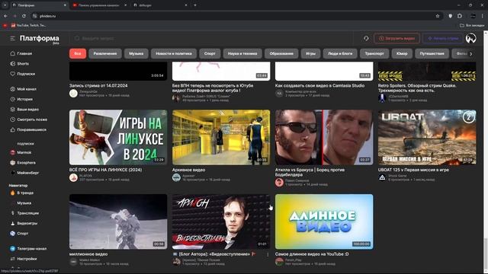Open the Длинное видео thumbnail
Viewport: 488px width, 274px height.
pos(324,221)
